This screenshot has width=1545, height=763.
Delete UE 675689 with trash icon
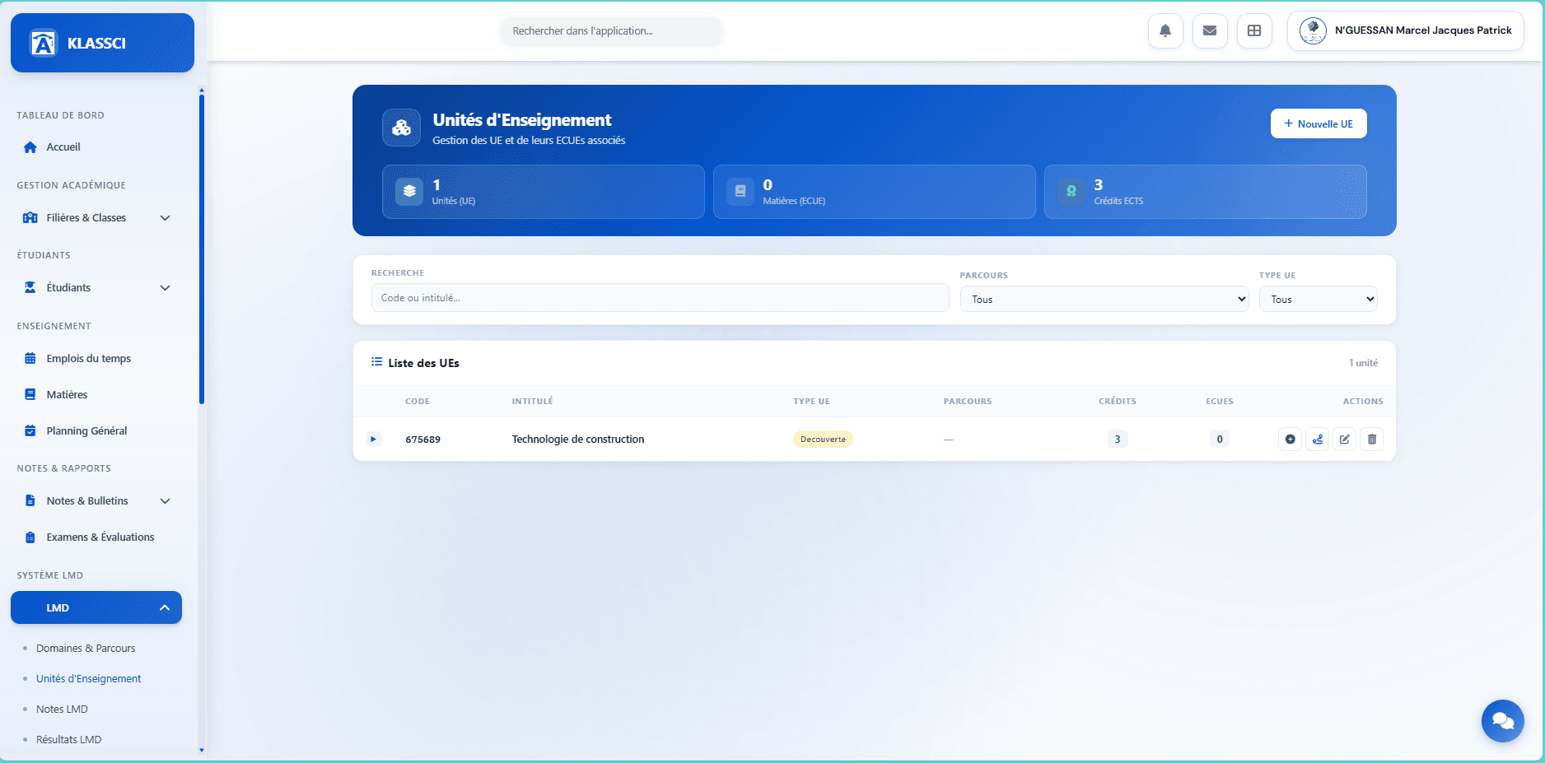[x=1371, y=440]
